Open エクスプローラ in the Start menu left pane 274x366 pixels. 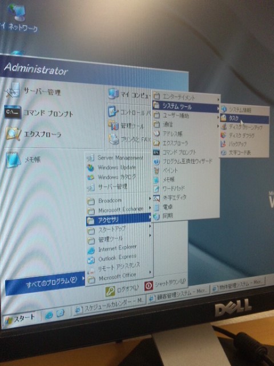pos(34,133)
